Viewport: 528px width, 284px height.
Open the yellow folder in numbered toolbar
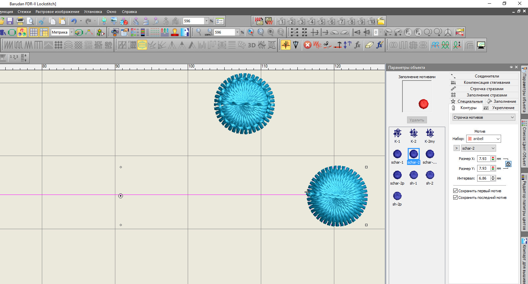click(x=381, y=21)
